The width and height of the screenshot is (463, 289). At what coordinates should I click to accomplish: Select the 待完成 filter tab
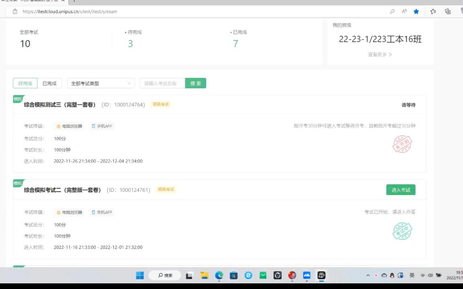(25, 83)
